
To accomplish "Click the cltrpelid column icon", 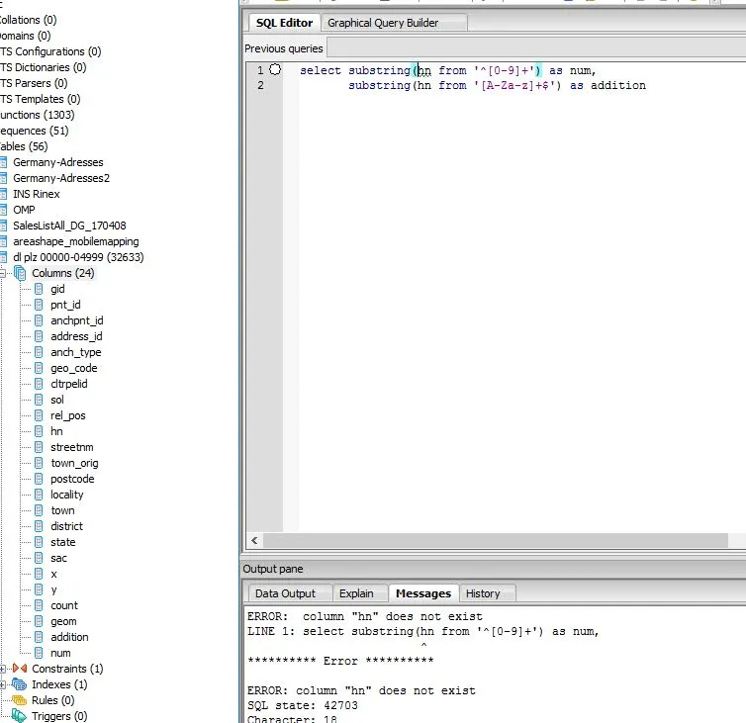I will [x=39, y=384].
